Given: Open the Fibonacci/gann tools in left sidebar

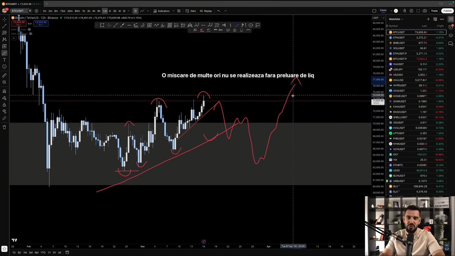Looking at the screenshot, I should pos(5,33).
